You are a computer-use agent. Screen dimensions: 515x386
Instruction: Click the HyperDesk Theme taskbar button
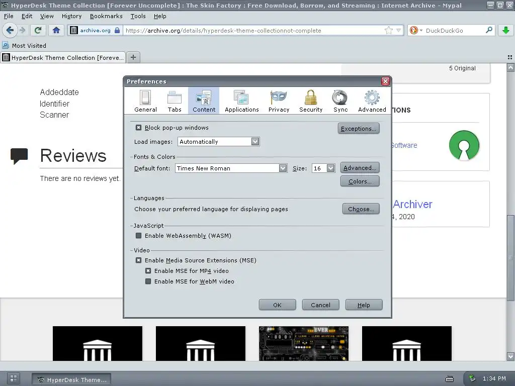pos(71,379)
